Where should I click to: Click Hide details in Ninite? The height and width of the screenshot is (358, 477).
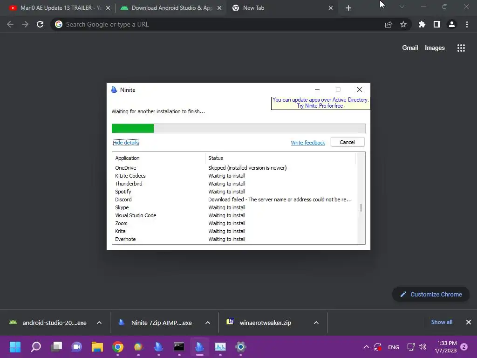click(x=126, y=143)
